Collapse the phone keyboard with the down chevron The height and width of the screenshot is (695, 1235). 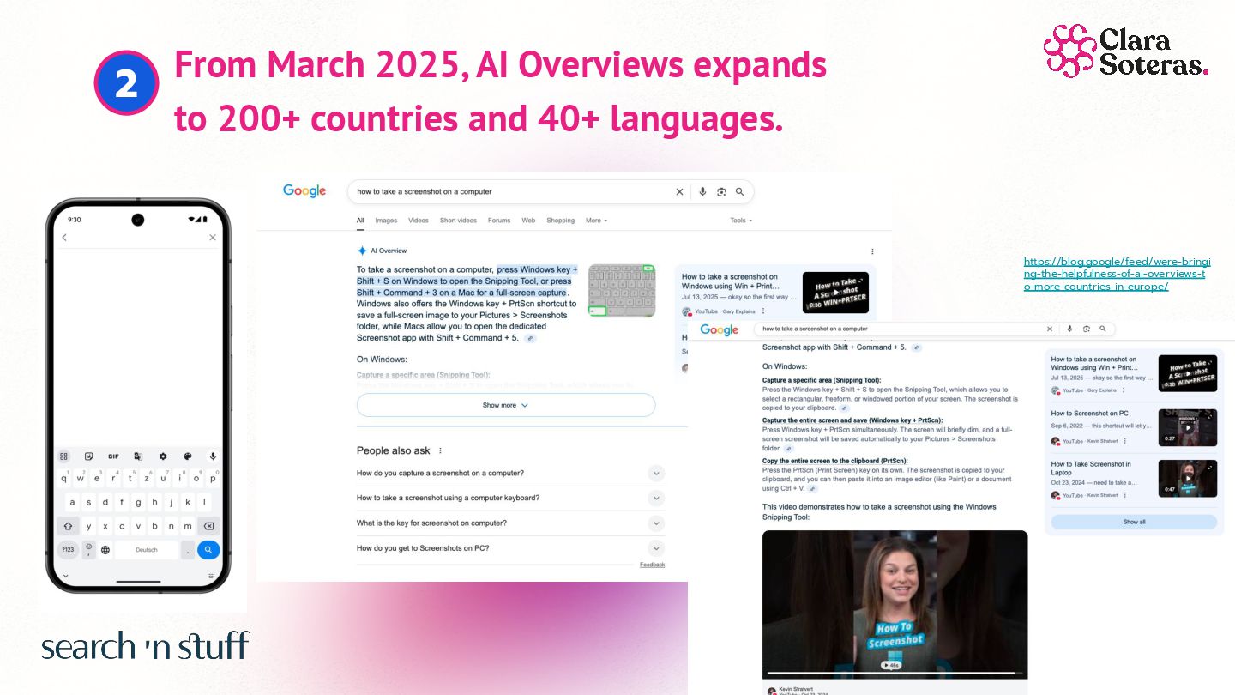tap(64, 575)
